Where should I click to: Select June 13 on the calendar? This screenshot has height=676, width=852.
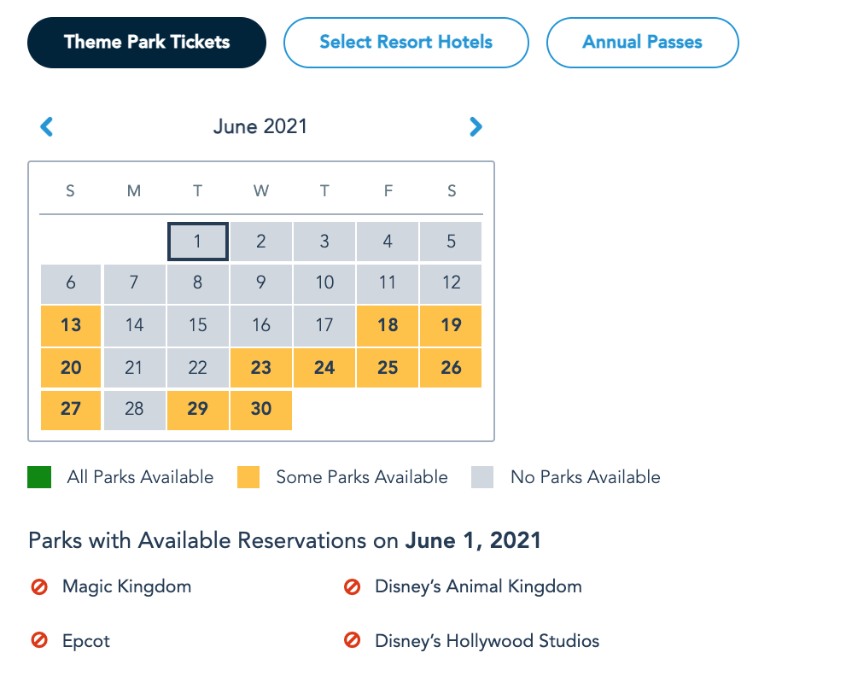[x=71, y=325]
